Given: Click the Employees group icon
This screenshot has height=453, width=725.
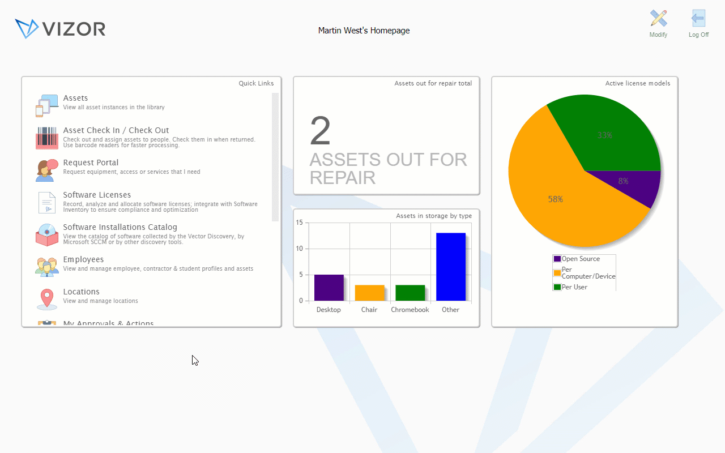Looking at the screenshot, I should [46, 267].
